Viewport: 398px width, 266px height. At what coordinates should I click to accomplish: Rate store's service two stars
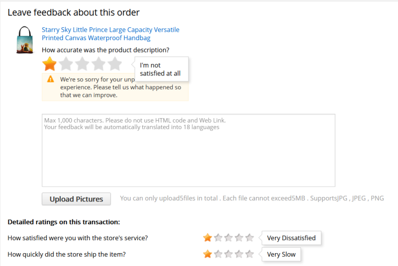[218, 238]
